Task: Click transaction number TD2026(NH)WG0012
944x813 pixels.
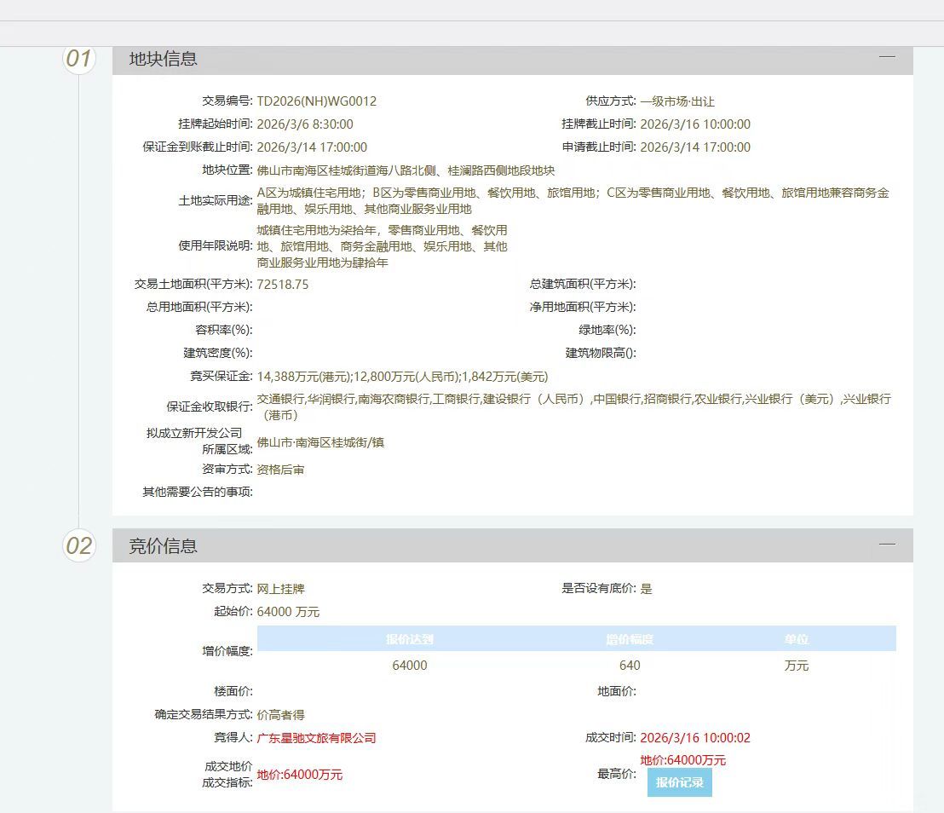Action: click(x=316, y=101)
